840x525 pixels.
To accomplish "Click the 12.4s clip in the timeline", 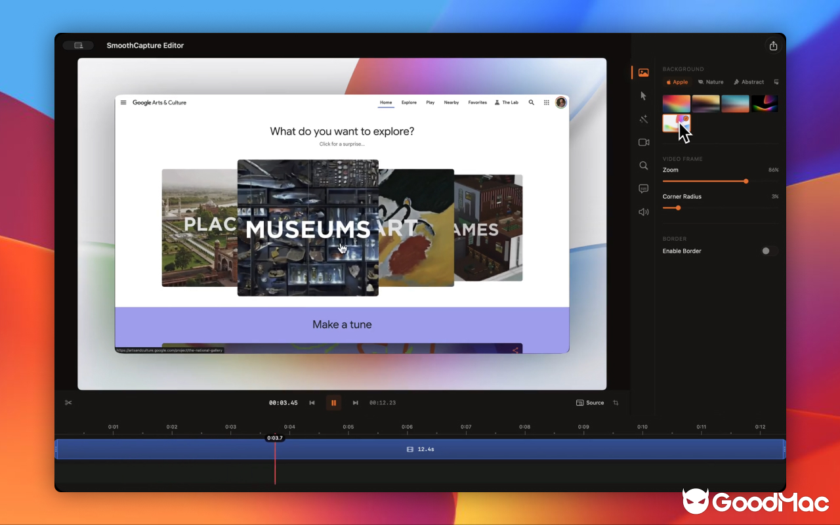I will 420,449.
